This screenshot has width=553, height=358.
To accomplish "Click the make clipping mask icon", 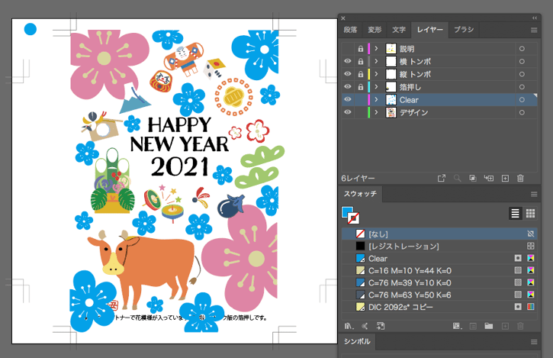I will (473, 178).
